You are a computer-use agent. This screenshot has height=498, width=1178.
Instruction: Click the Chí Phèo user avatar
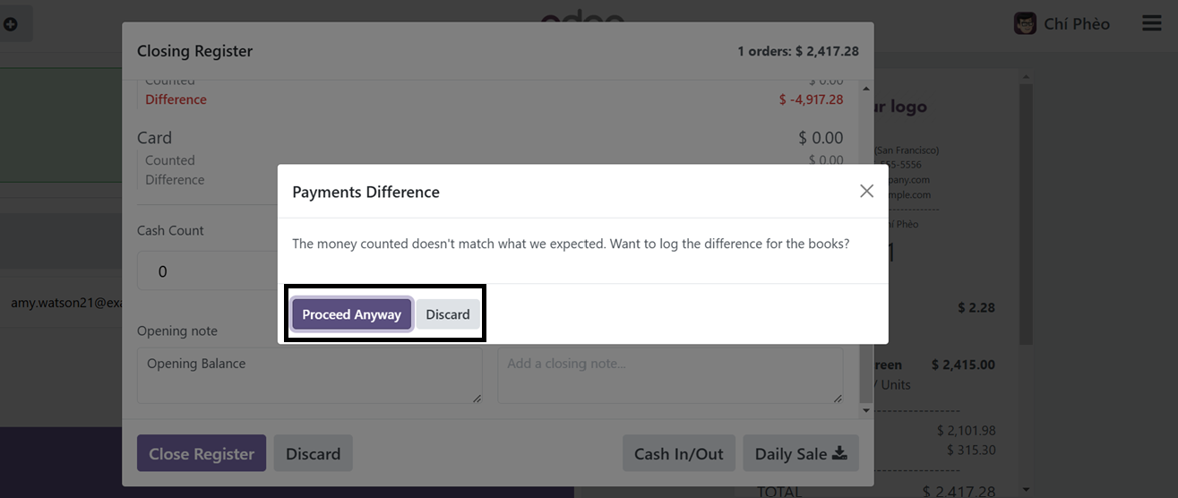click(x=1025, y=23)
